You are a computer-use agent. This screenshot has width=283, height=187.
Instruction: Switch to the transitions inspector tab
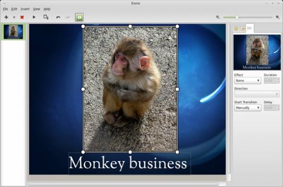pos(250,28)
